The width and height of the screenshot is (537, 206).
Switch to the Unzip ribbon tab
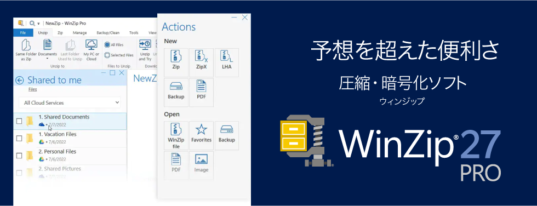pyautogui.click(x=43, y=33)
